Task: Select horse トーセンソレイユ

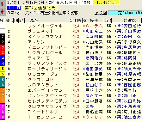Action: 45,117
